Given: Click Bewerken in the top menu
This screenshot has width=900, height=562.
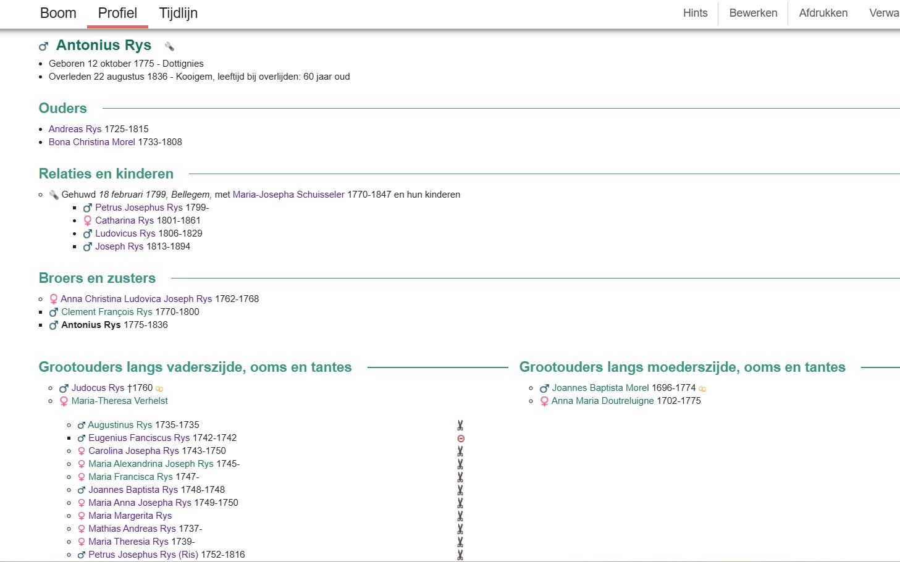Looking at the screenshot, I should click(x=753, y=13).
